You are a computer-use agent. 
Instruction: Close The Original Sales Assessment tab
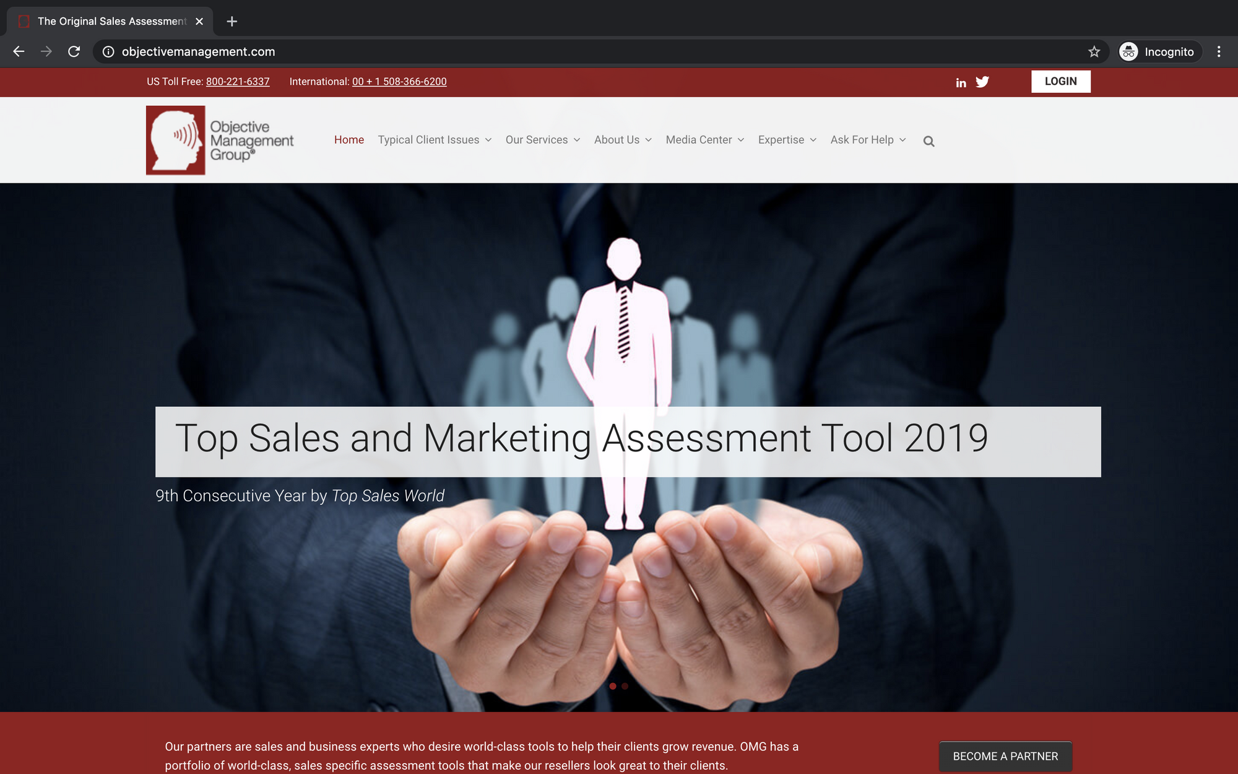199,22
